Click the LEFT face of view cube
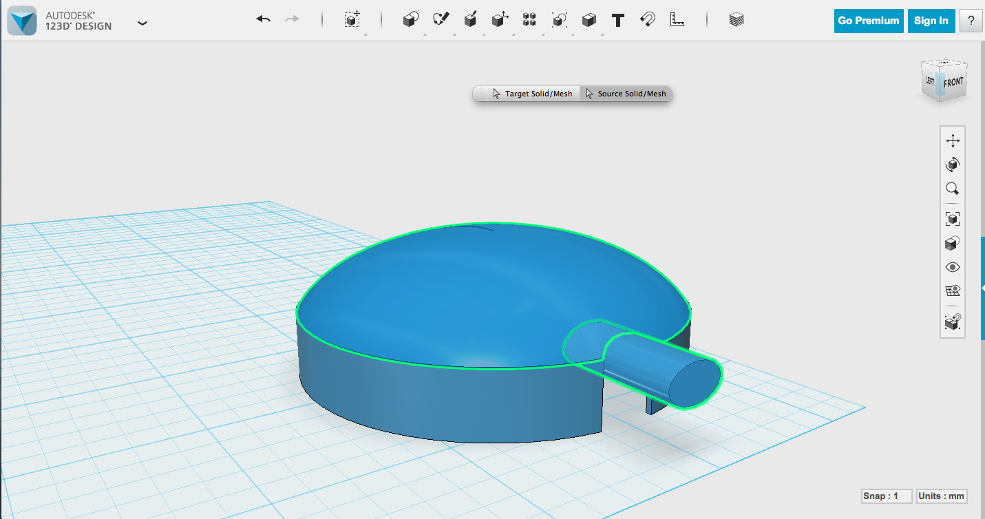The height and width of the screenshot is (519, 985). [930, 80]
